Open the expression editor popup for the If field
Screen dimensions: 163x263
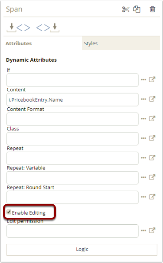tap(152, 80)
